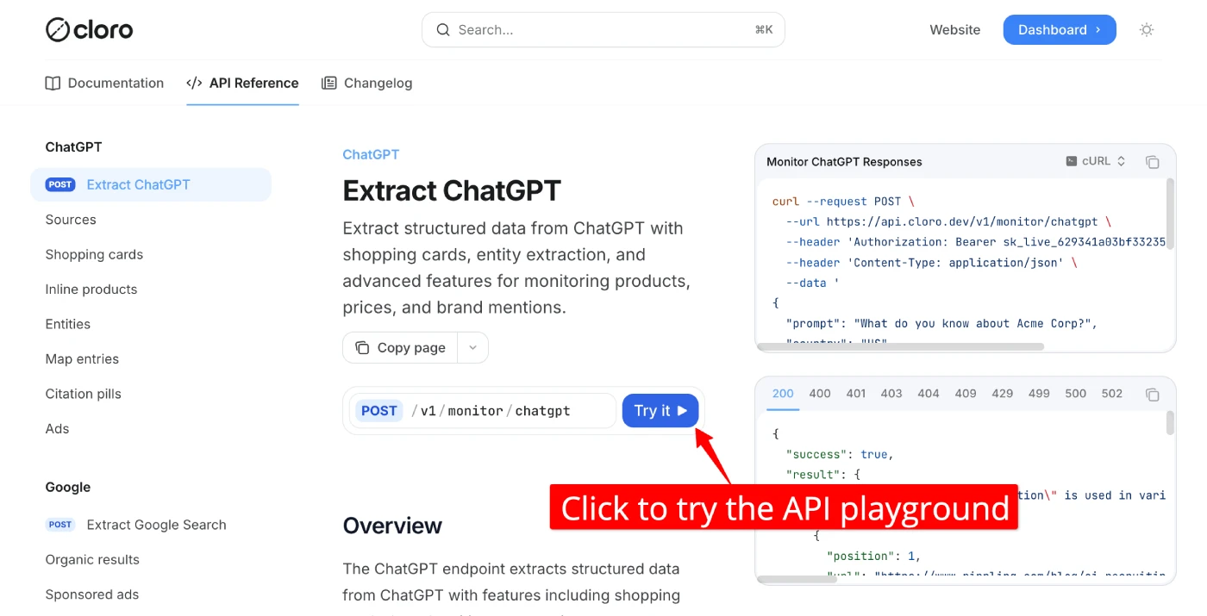
Task: Click the search magnifier icon
Action: point(443,29)
